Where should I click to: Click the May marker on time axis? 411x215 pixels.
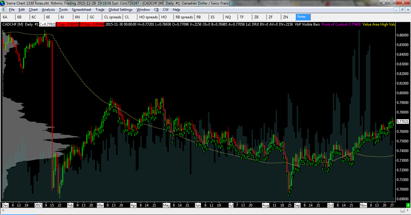166,205
